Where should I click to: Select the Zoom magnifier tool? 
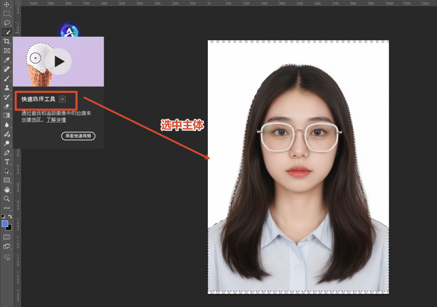coord(7,199)
